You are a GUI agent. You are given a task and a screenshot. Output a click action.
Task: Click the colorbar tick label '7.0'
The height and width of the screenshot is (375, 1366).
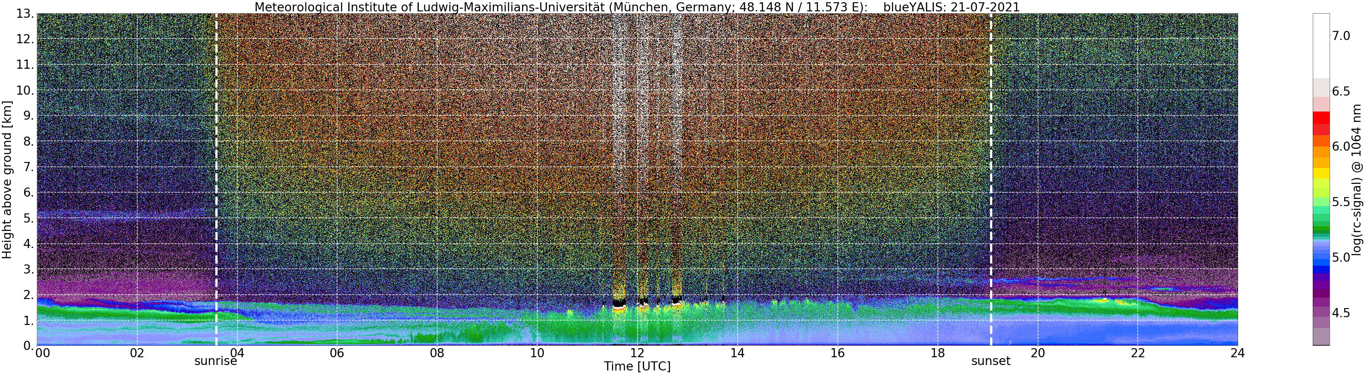pos(1341,35)
